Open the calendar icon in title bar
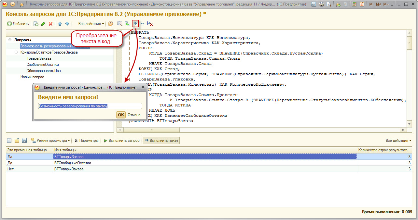The image size is (418, 220). click(362, 5)
